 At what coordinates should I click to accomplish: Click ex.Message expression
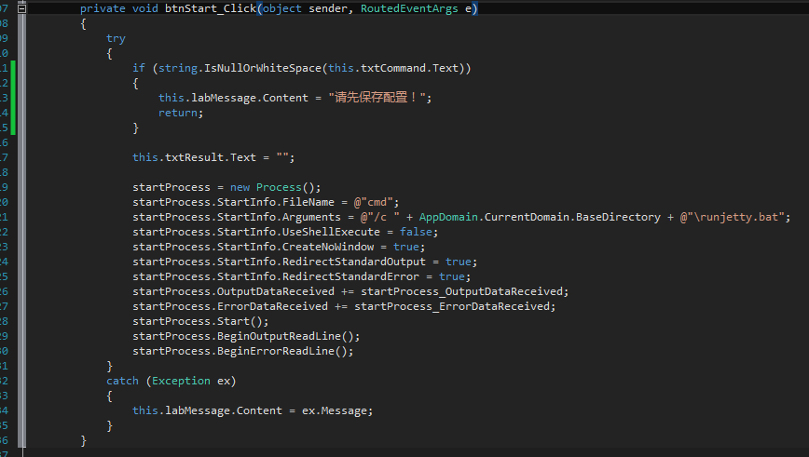pyautogui.click(x=335, y=411)
